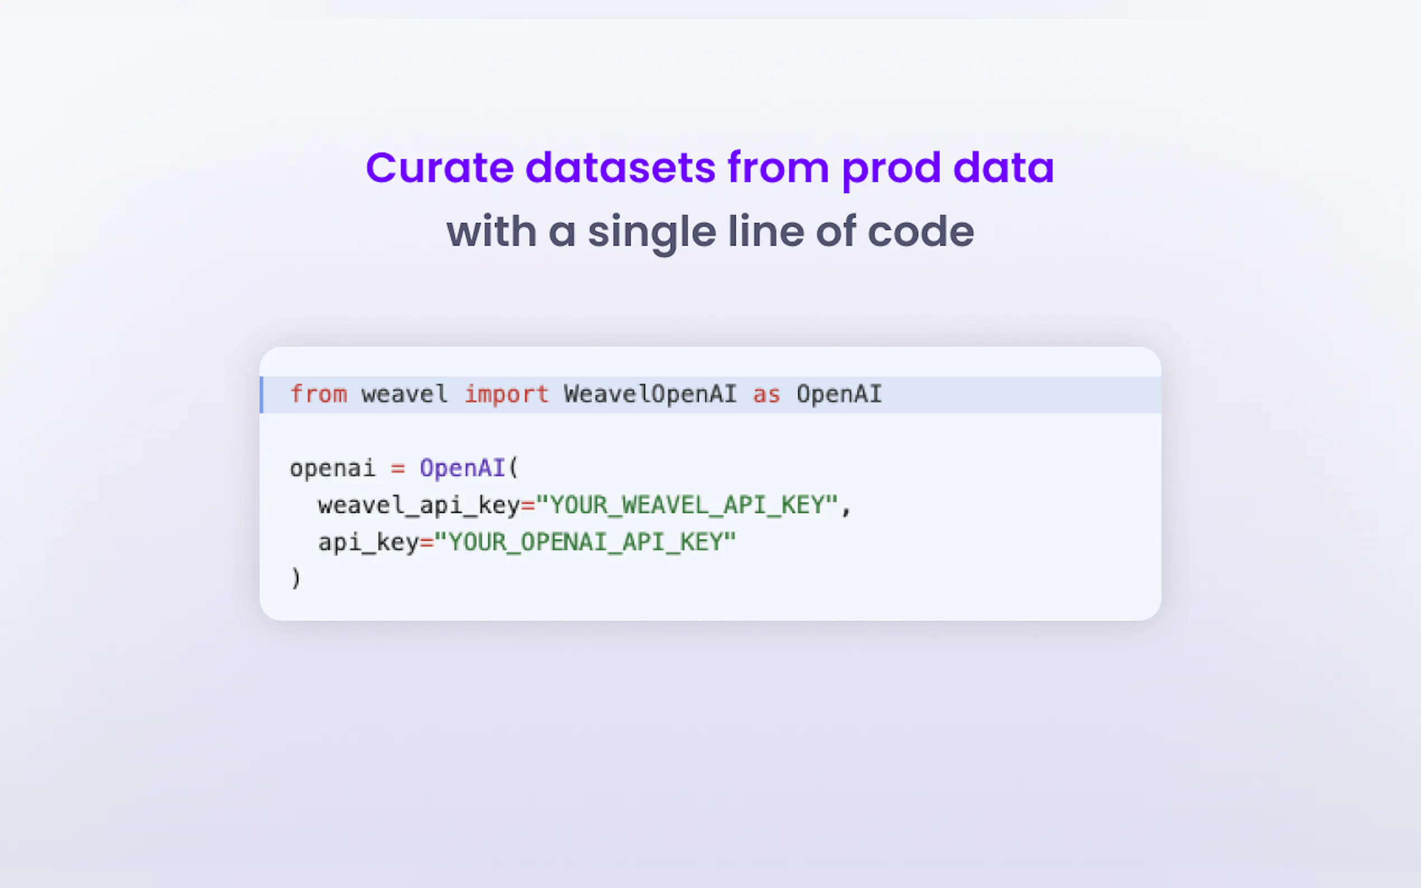Click the 'with a single line of code' subheading
Viewport: 1421px width, 888px height.
pos(709,232)
